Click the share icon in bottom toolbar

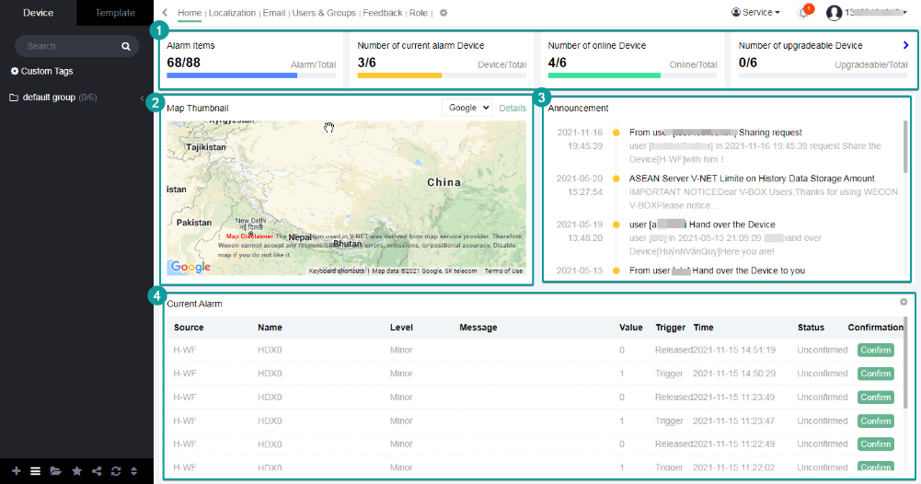point(97,471)
